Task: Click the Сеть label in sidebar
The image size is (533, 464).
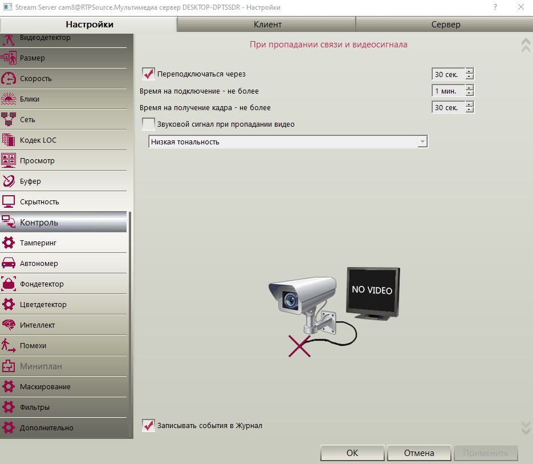Action: tap(27, 119)
